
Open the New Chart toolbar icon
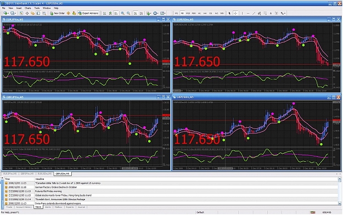5,13
